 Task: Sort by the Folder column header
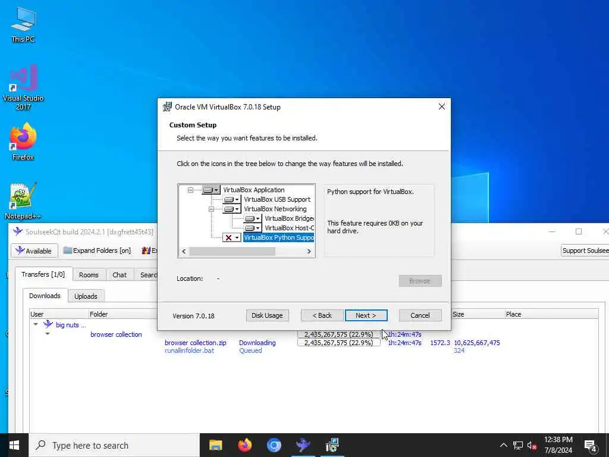tap(123, 314)
